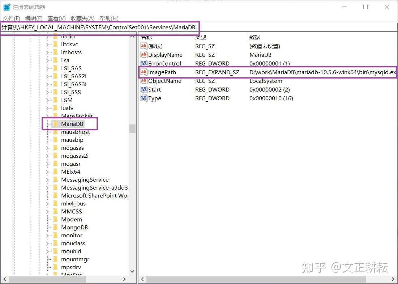Expand the lltdsvc tree node

(x=47, y=44)
